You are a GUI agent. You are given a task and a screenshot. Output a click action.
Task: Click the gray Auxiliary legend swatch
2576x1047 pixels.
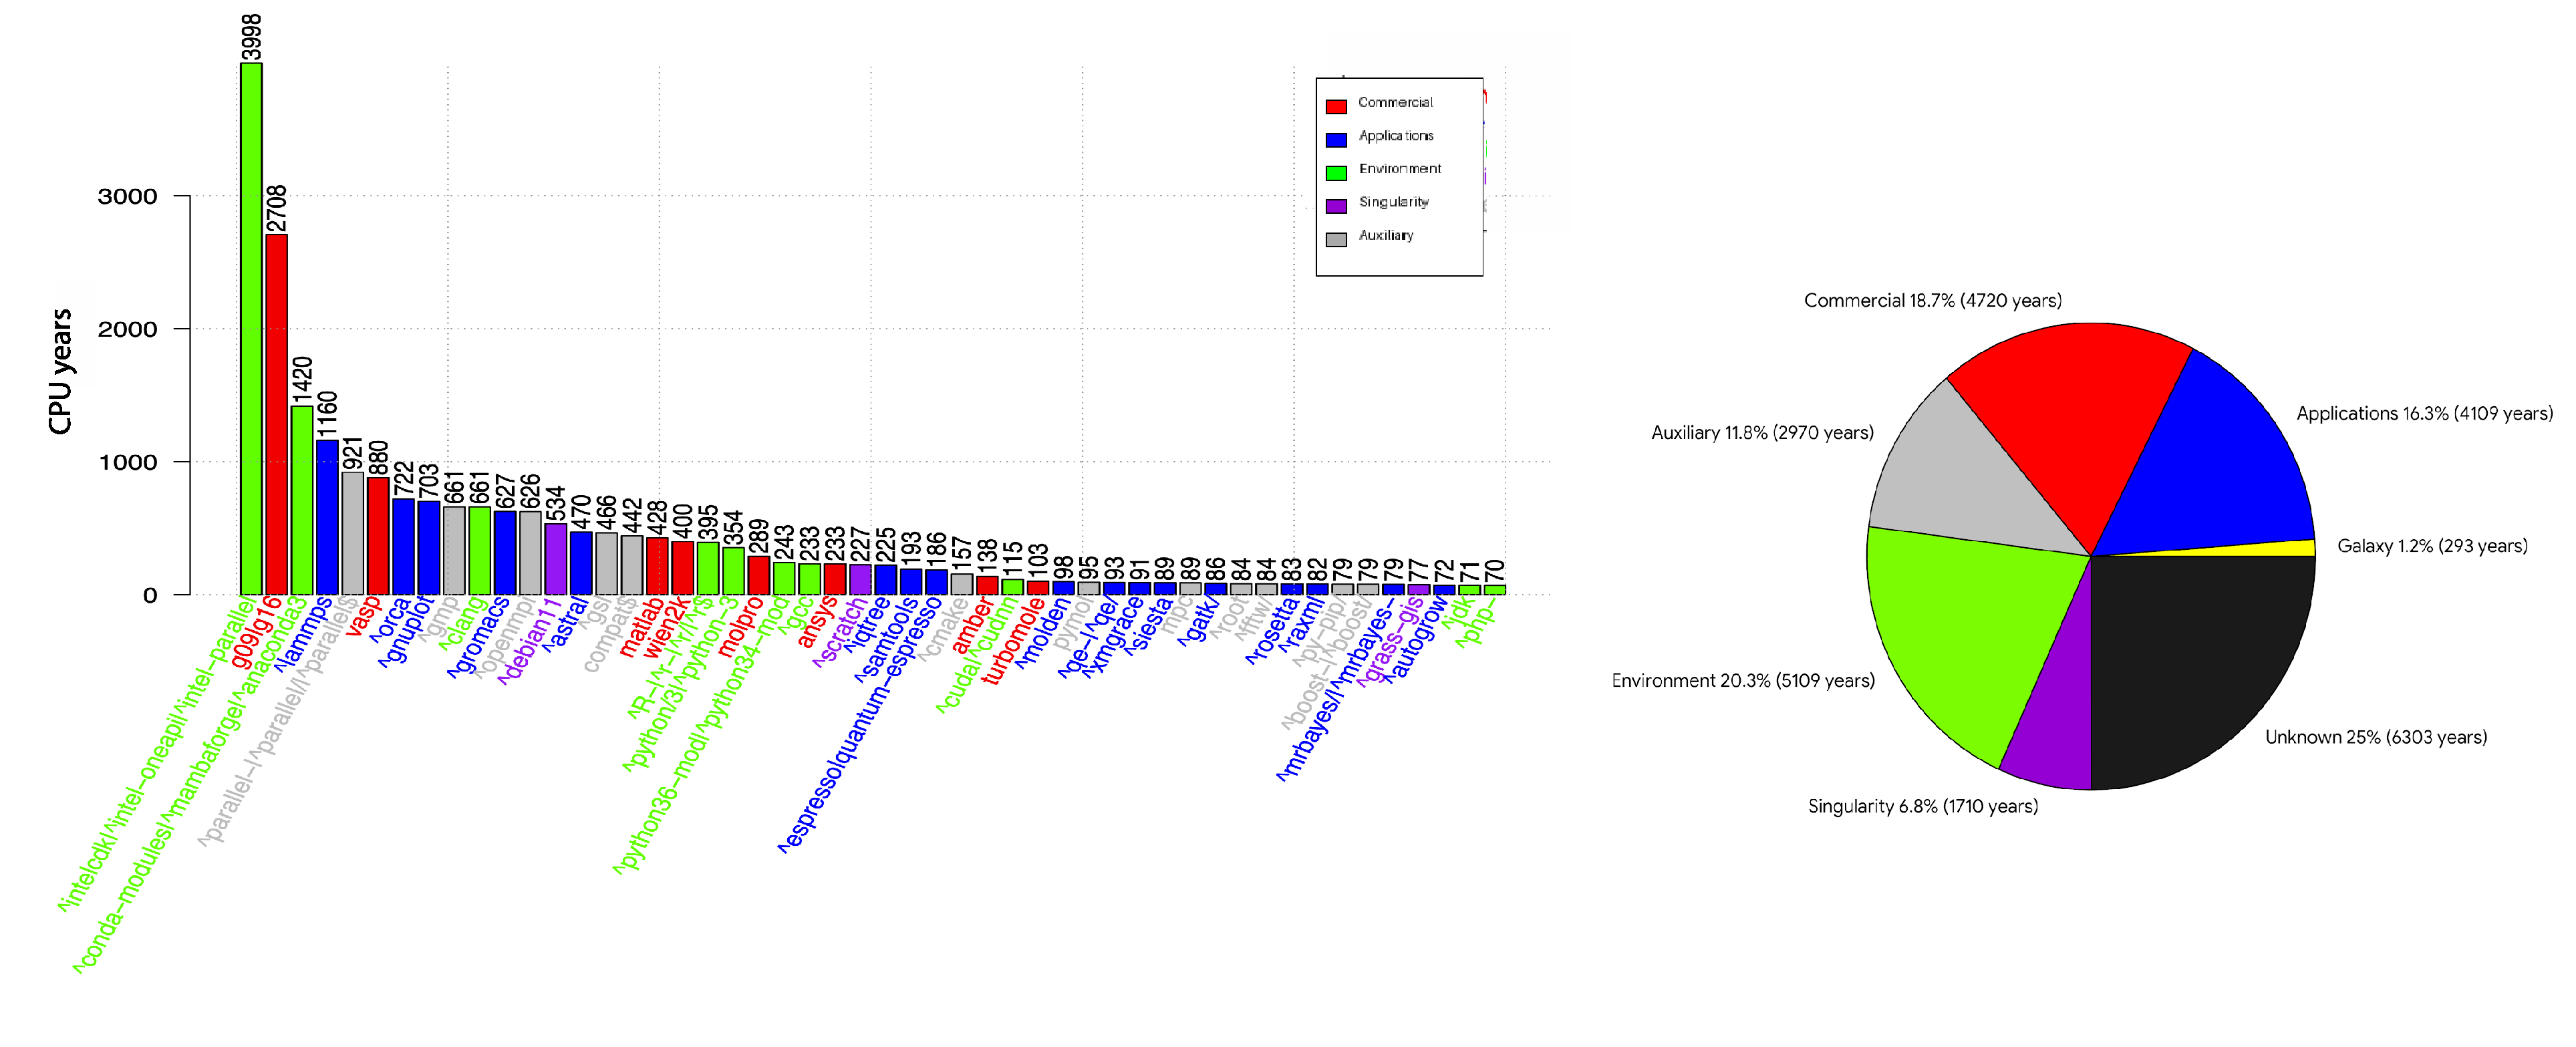tap(1336, 239)
